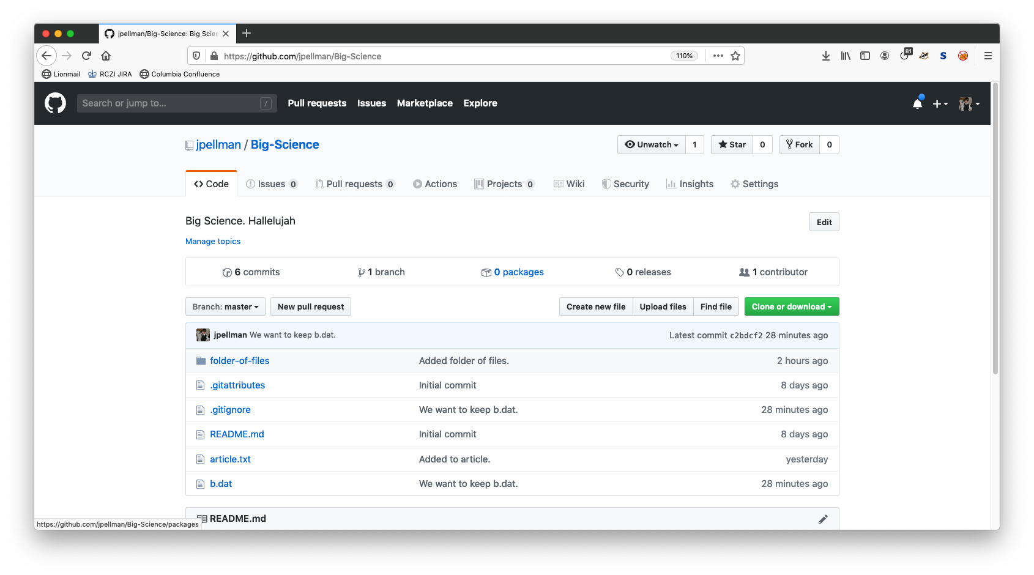Switch to the Pull requests repository tab
Viewport: 1034px width, 575px height.
pos(355,184)
